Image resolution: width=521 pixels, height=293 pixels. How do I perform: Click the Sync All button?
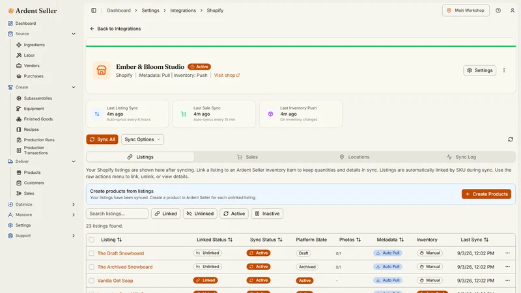click(x=102, y=139)
